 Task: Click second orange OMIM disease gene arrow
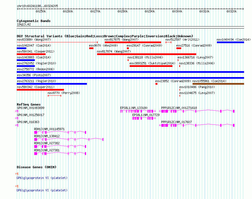point(17,186)
